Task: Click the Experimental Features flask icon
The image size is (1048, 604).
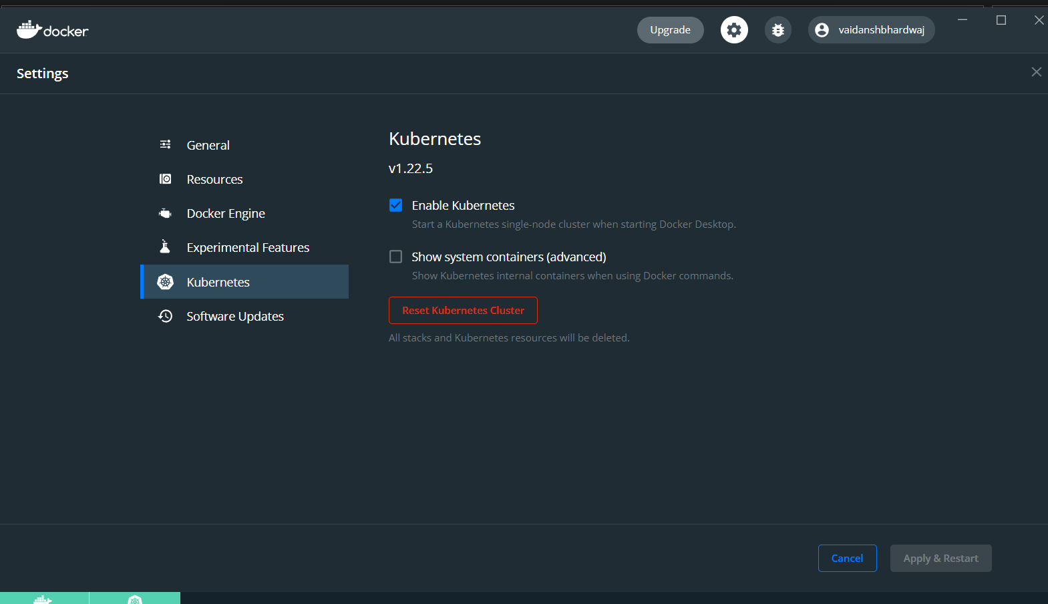Action: pyautogui.click(x=165, y=247)
